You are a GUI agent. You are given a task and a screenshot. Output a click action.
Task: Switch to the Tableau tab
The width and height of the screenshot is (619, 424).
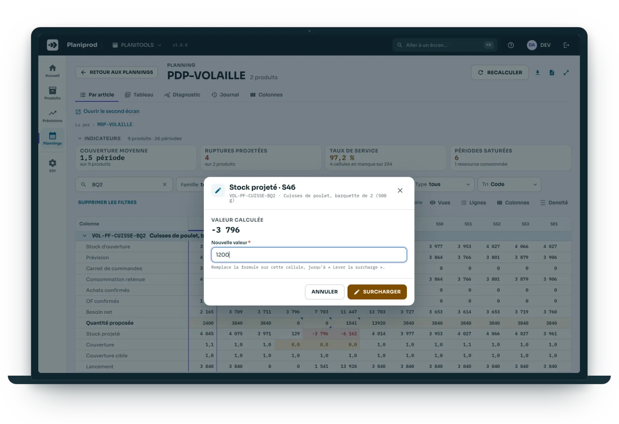tap(139, 95)
